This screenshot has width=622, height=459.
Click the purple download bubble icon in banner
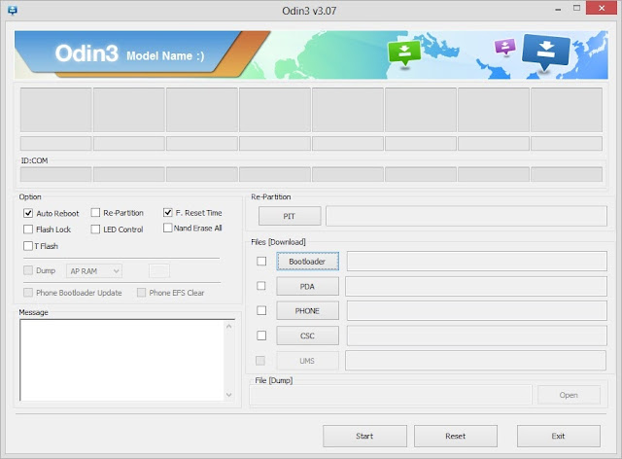pyautogui.click(x=504, y=47)
